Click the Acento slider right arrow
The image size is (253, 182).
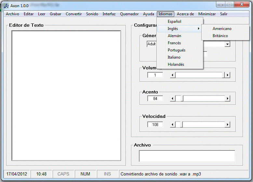click(x=227, y=99)
